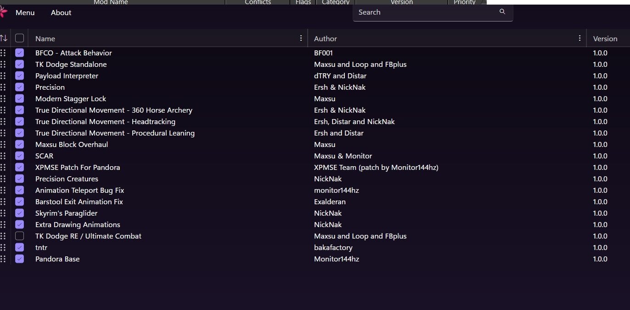This screenshot has height=310, width=630.
Task: Click version 1.0.0 of Pandora Base
Action: click(600, 259)
